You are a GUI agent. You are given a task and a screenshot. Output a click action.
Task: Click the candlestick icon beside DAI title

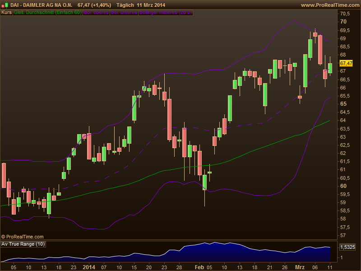tap(5, 5)
